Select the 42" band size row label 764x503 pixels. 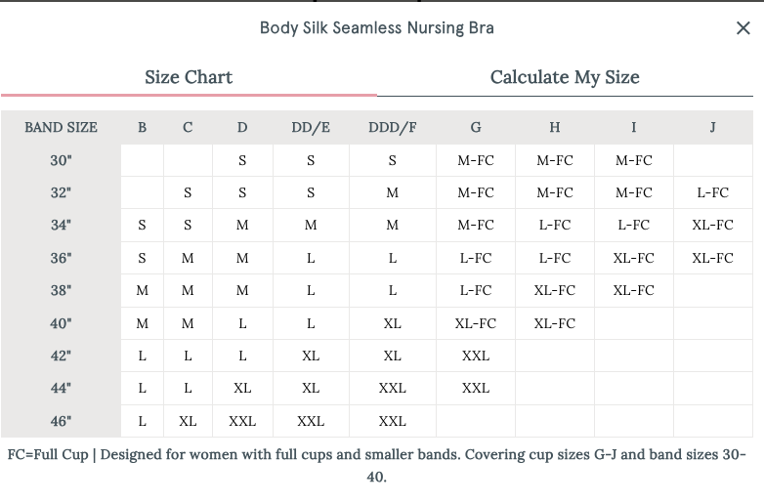coord(61,356)
